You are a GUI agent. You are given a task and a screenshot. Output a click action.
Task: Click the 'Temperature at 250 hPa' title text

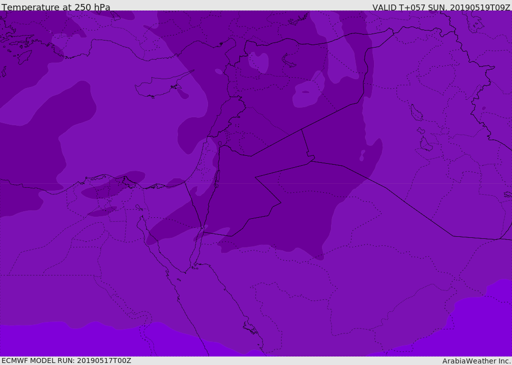[x=56, y=7]
